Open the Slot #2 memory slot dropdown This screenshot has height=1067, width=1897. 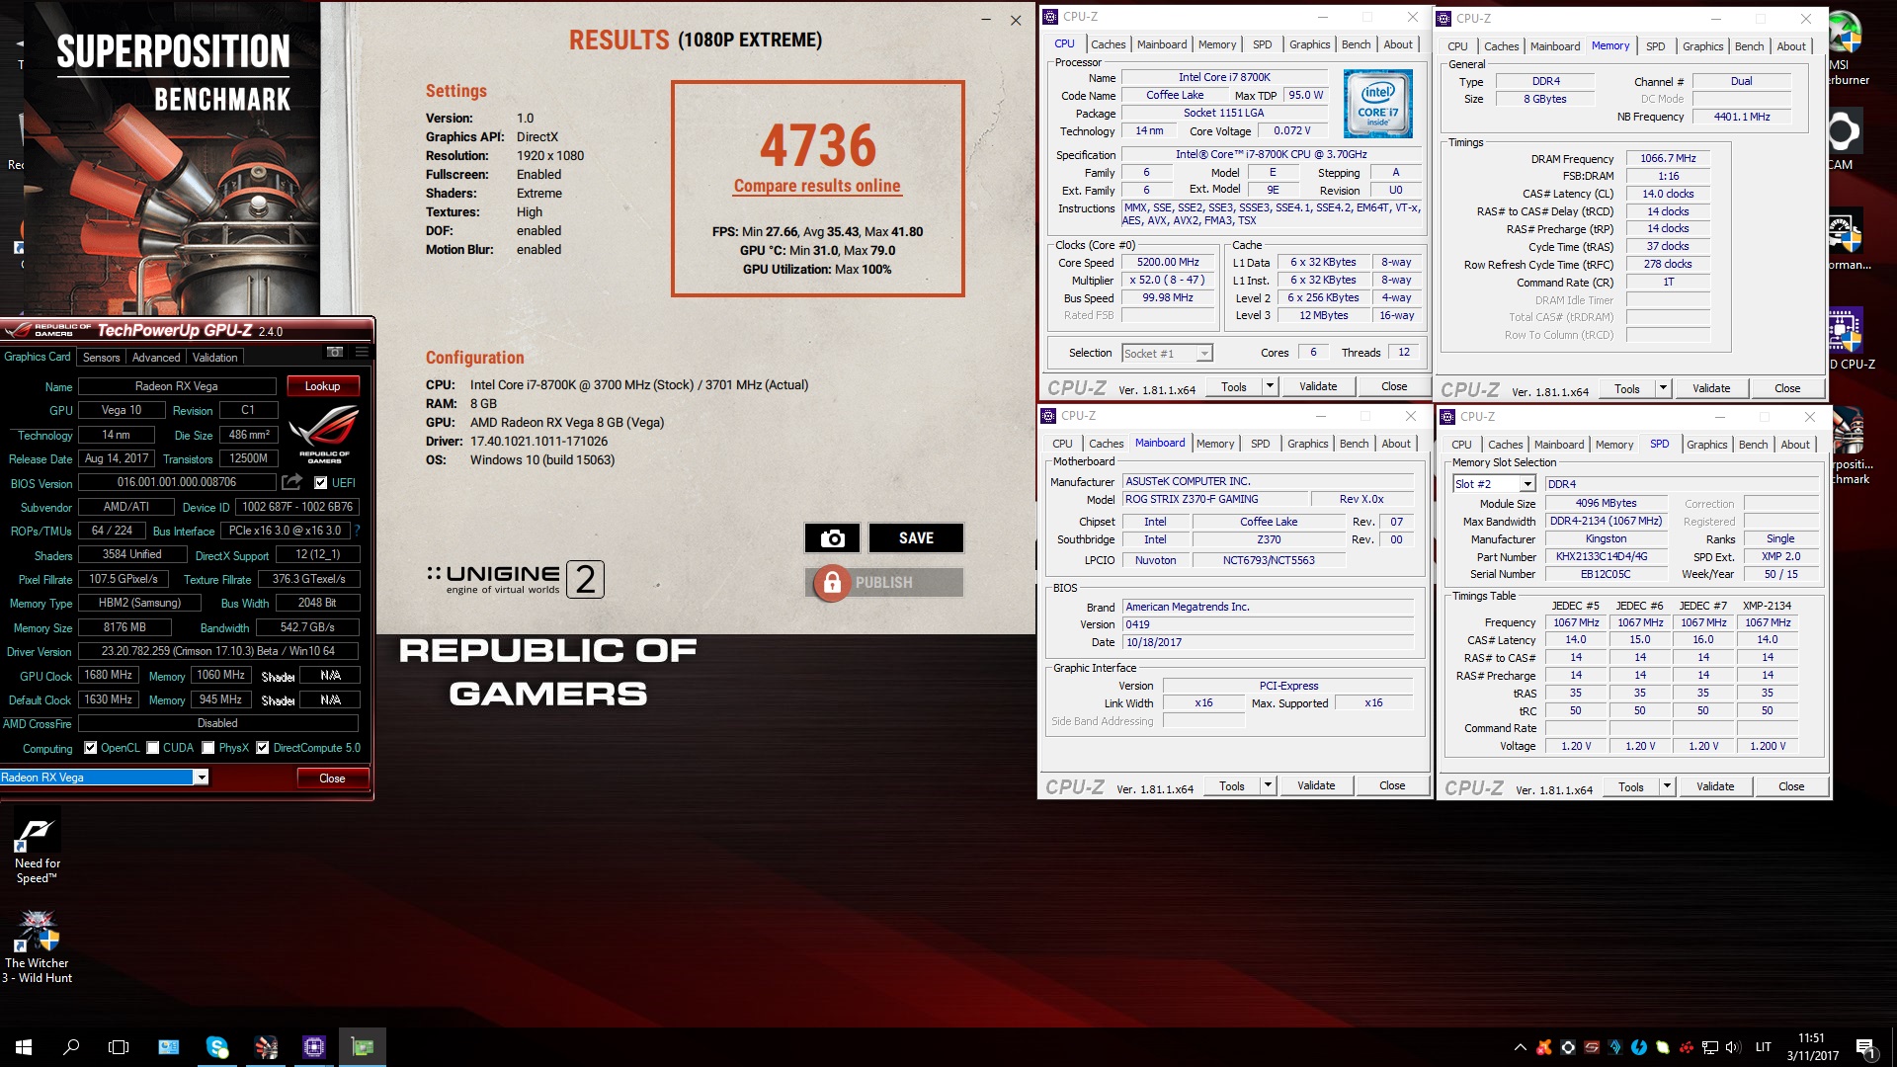point(1527,484)
